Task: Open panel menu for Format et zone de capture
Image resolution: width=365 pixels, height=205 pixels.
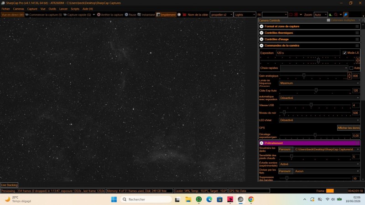Action: click(x=357, y=26)
